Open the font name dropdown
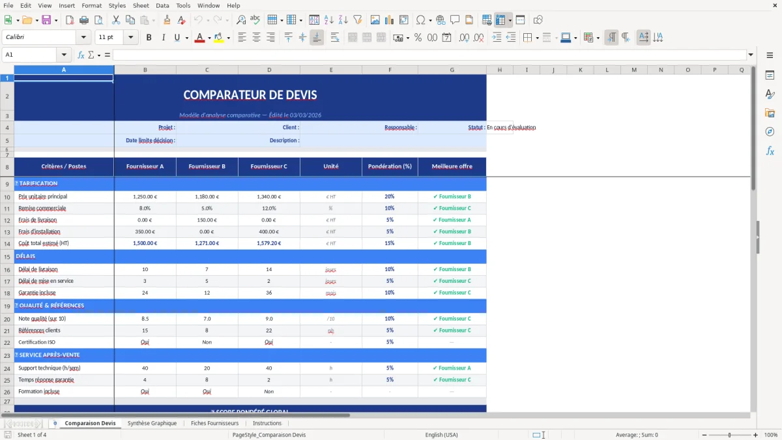 tap(83, 37)
